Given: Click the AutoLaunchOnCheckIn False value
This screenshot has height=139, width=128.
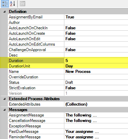Looking at the screenshot, I should [96, 28].
